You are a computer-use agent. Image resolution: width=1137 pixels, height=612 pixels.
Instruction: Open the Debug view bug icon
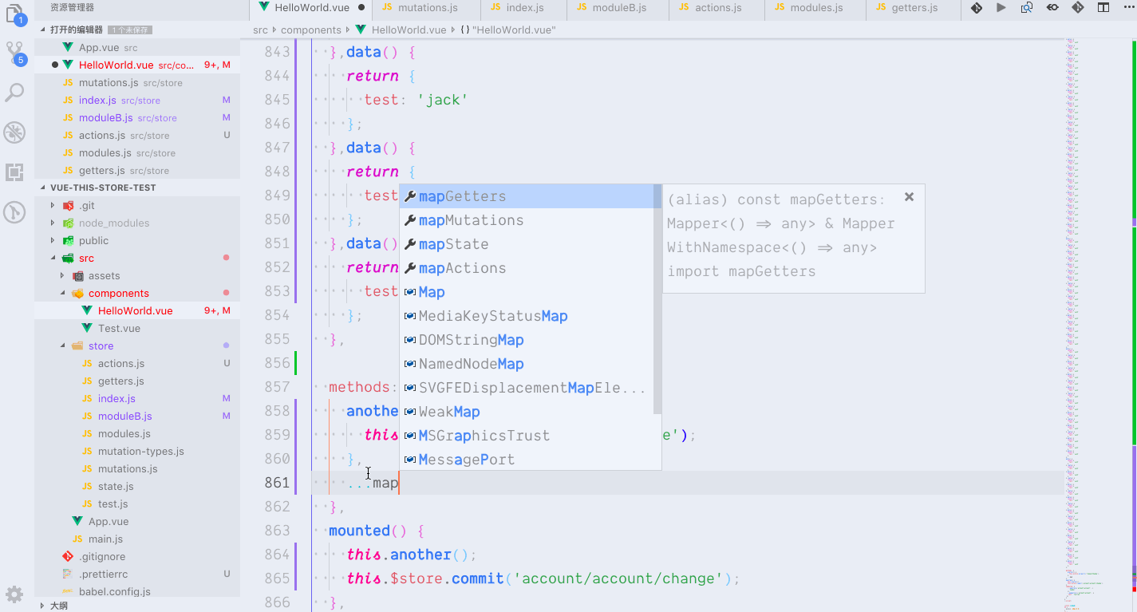pyautogui.click(x=14, y=132)
